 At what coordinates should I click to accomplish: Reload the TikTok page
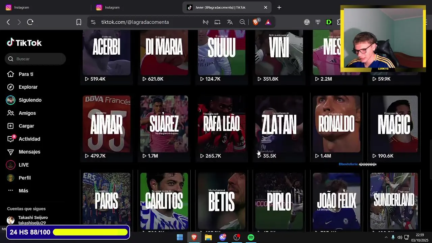tap(30, 22)
